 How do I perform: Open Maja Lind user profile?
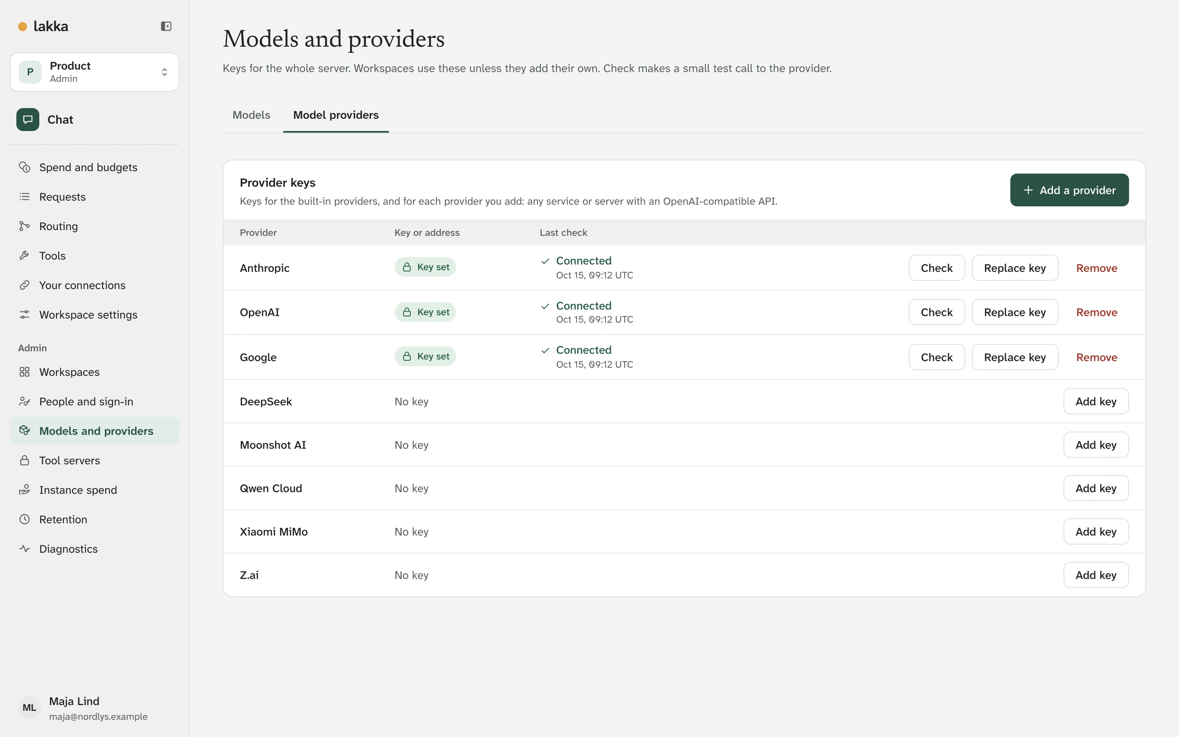[x=95, y=708]
